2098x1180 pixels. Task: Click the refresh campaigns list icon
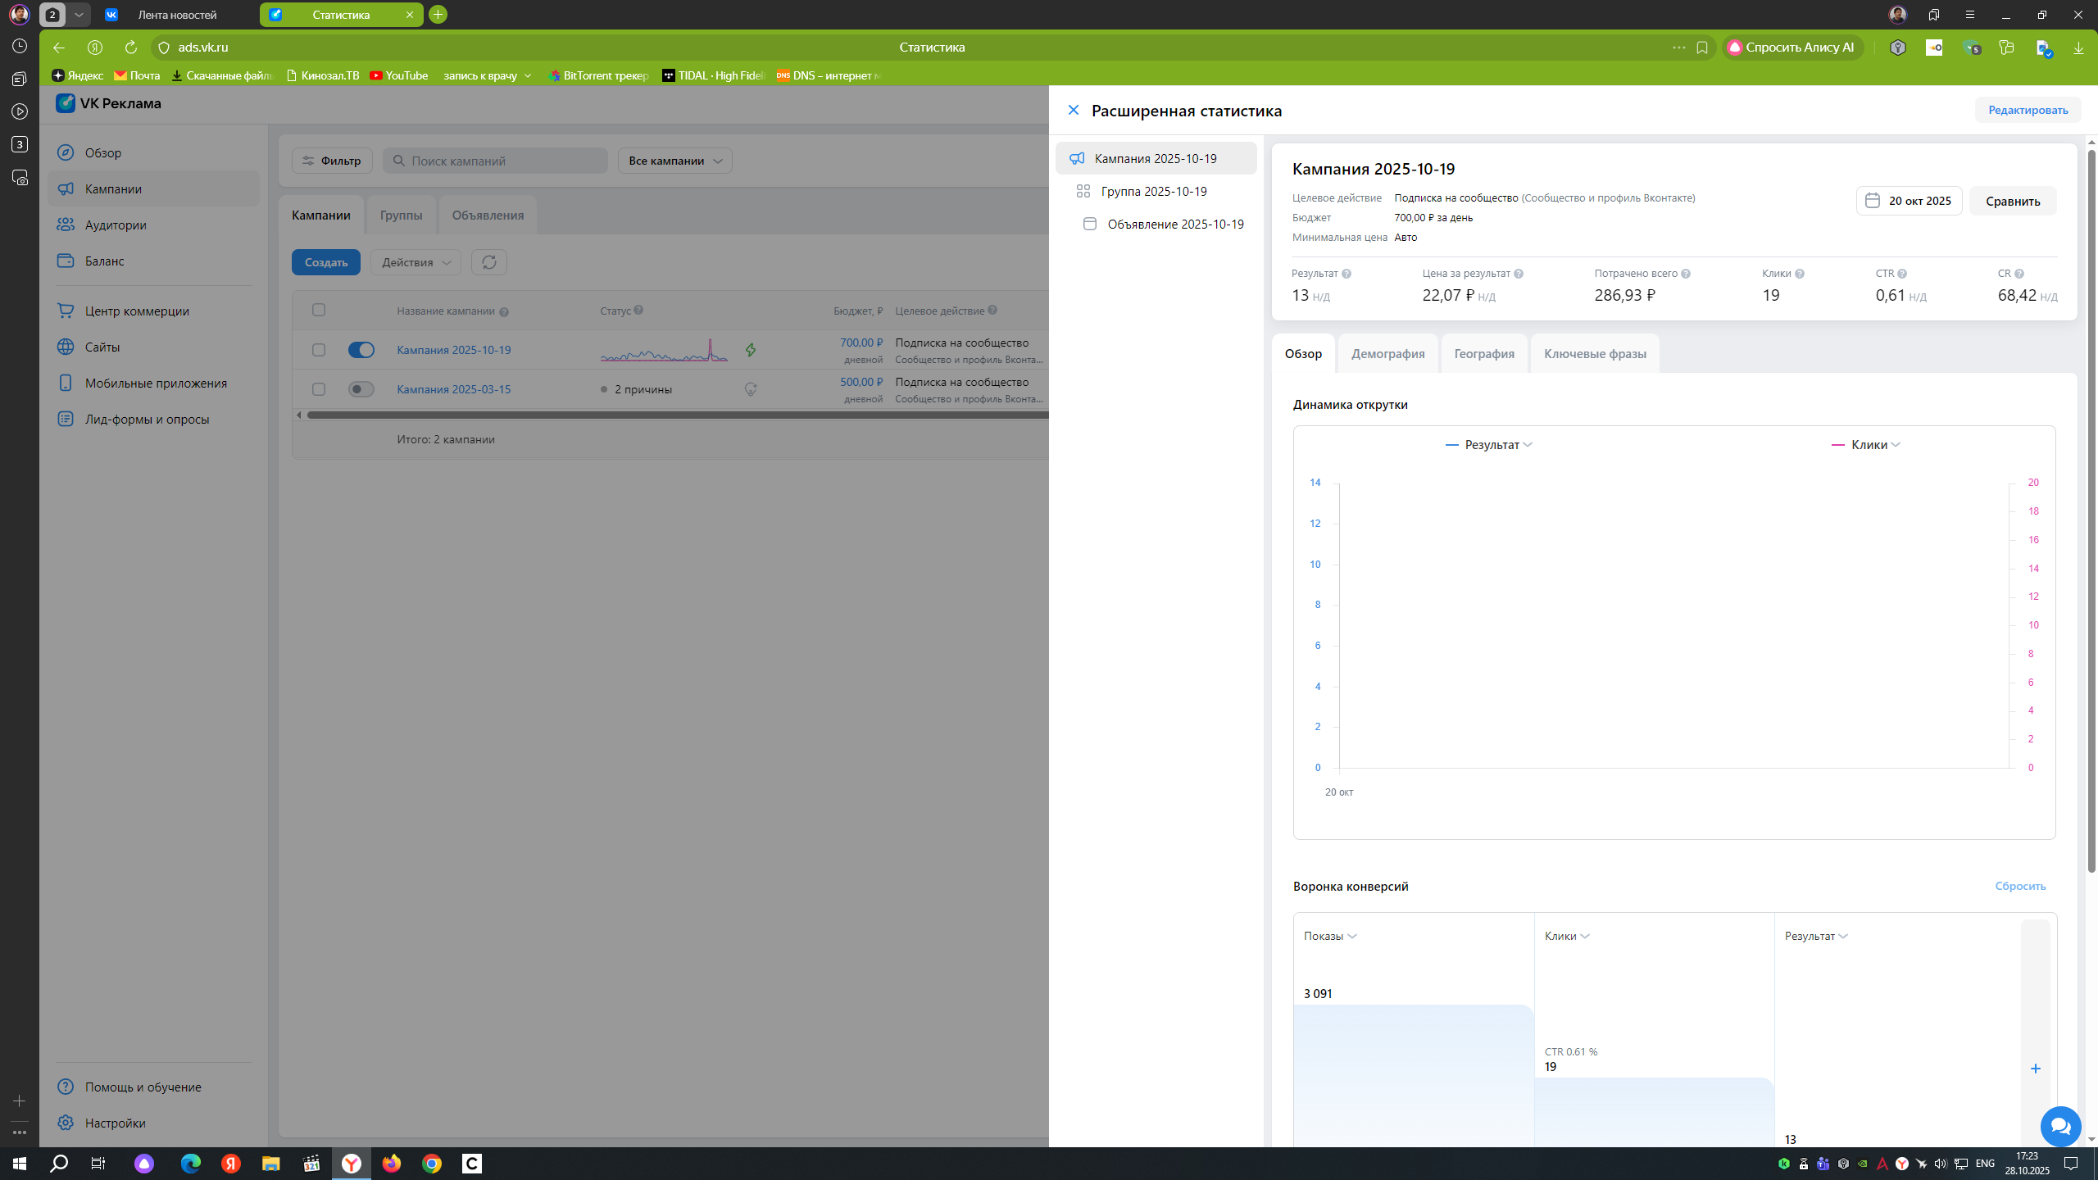click(x=489, y=262)
